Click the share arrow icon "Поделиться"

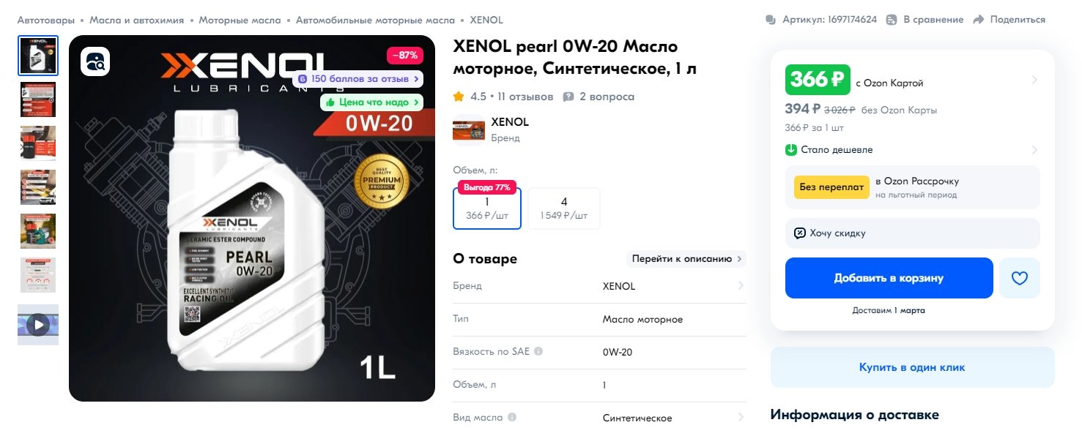click(979, 20)
